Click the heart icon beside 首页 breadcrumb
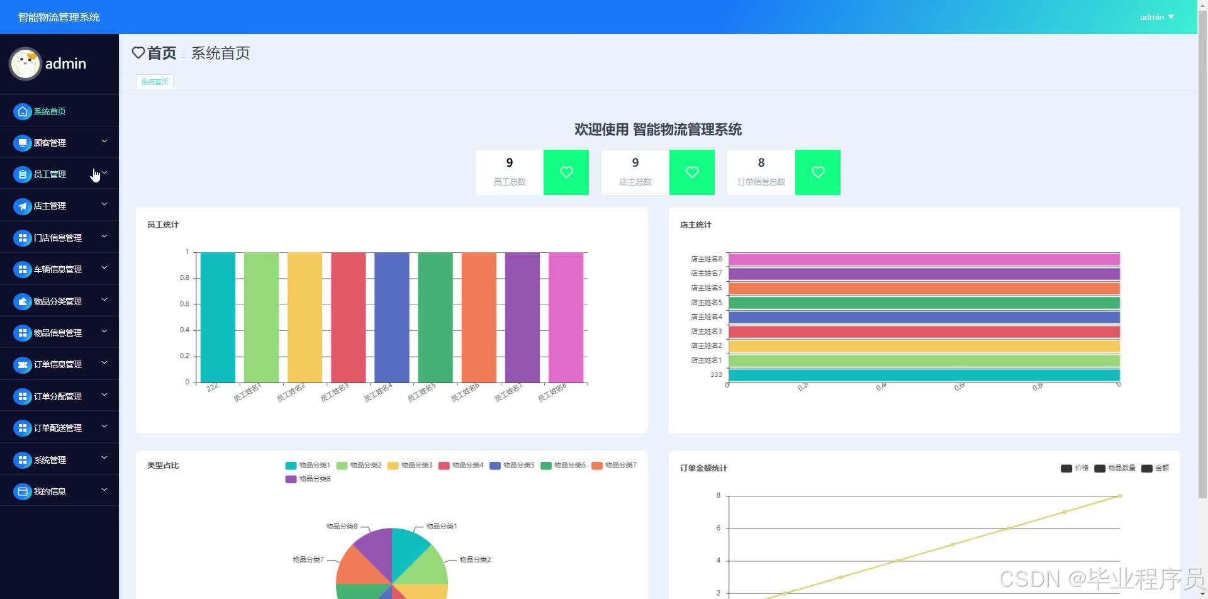This screenshot has width=1208, height=599. (x=138, y=53)
